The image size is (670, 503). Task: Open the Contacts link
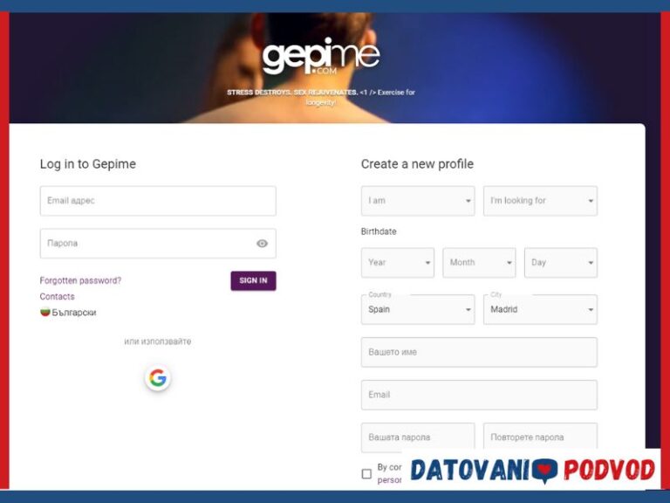[x=57, y=296]
